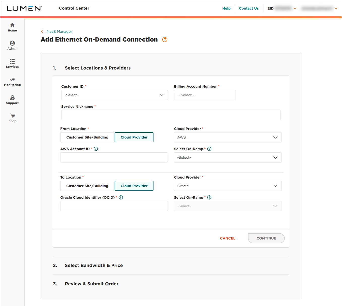Choose Customer Site/Building for To Location
Screen dimensions: 342x307
pyautogui.click(x=87, y=186)
